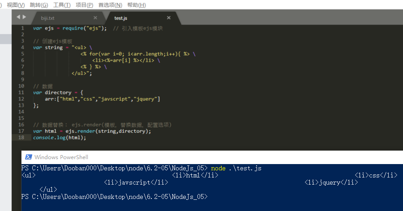The image size is (403, 211).
Task: Click line number 18 in gutter
Action: click(21, 137)
